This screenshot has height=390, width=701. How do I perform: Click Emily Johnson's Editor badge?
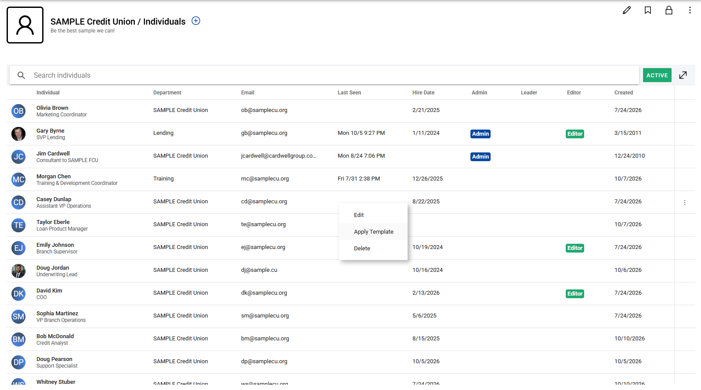575,248
